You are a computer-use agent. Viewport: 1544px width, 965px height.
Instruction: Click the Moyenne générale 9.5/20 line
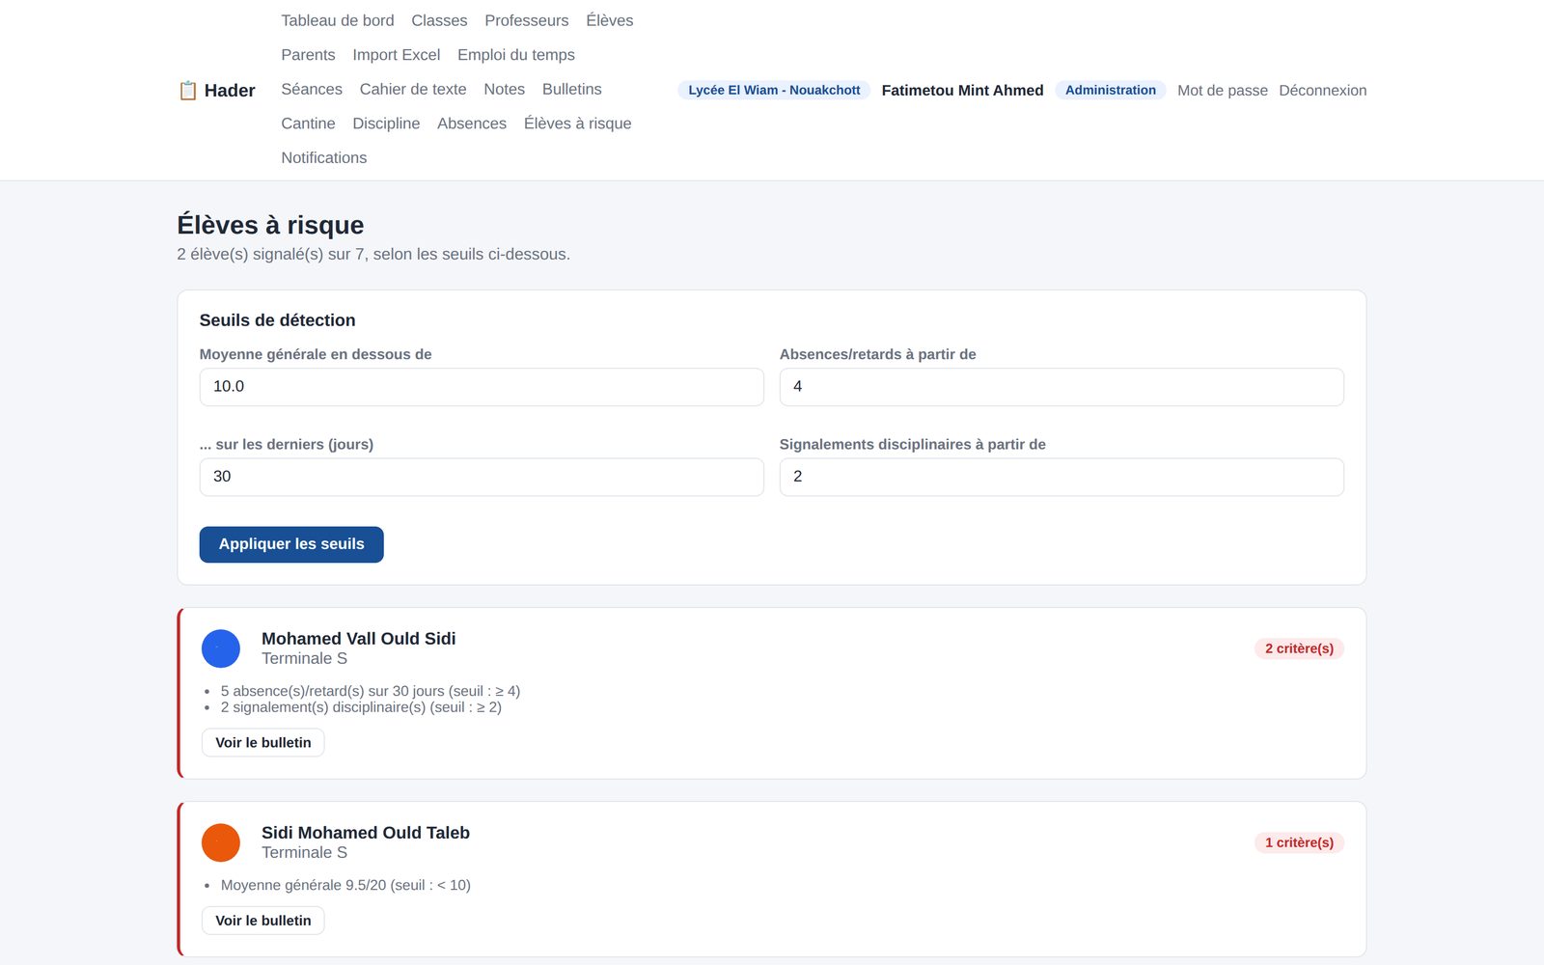pos(345,885)
